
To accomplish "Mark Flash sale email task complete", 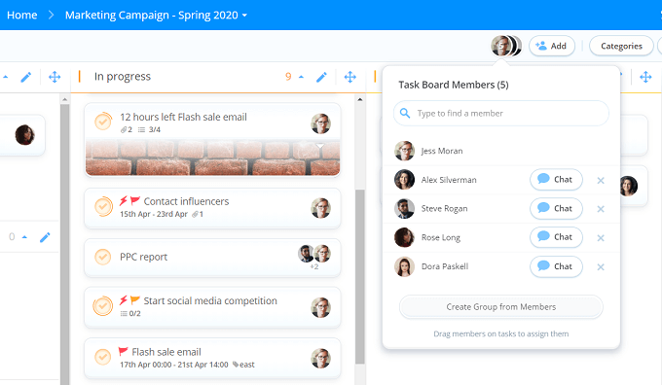I will tap(102, 357).
